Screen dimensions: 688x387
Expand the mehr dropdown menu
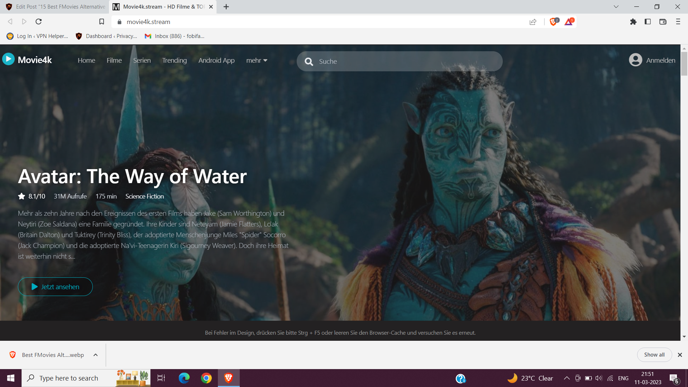[x=257, y=61]
